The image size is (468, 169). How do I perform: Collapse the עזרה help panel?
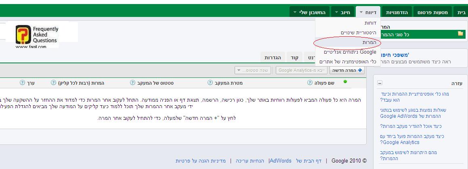click(x=380, y=83)
